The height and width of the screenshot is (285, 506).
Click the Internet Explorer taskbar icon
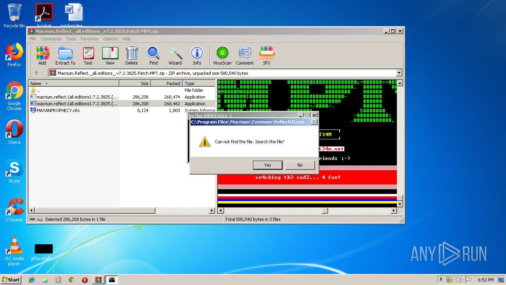[x=32, y=280]
